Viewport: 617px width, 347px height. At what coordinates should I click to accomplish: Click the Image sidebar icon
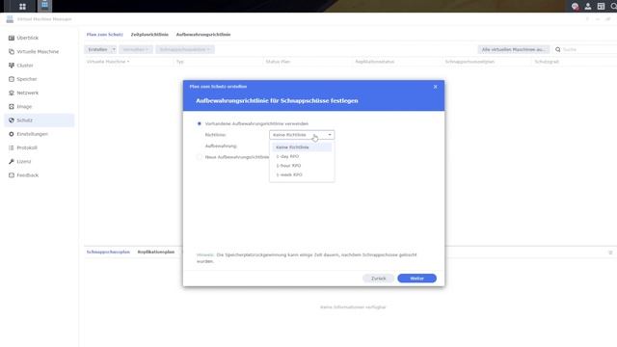(x=12, y=107)
